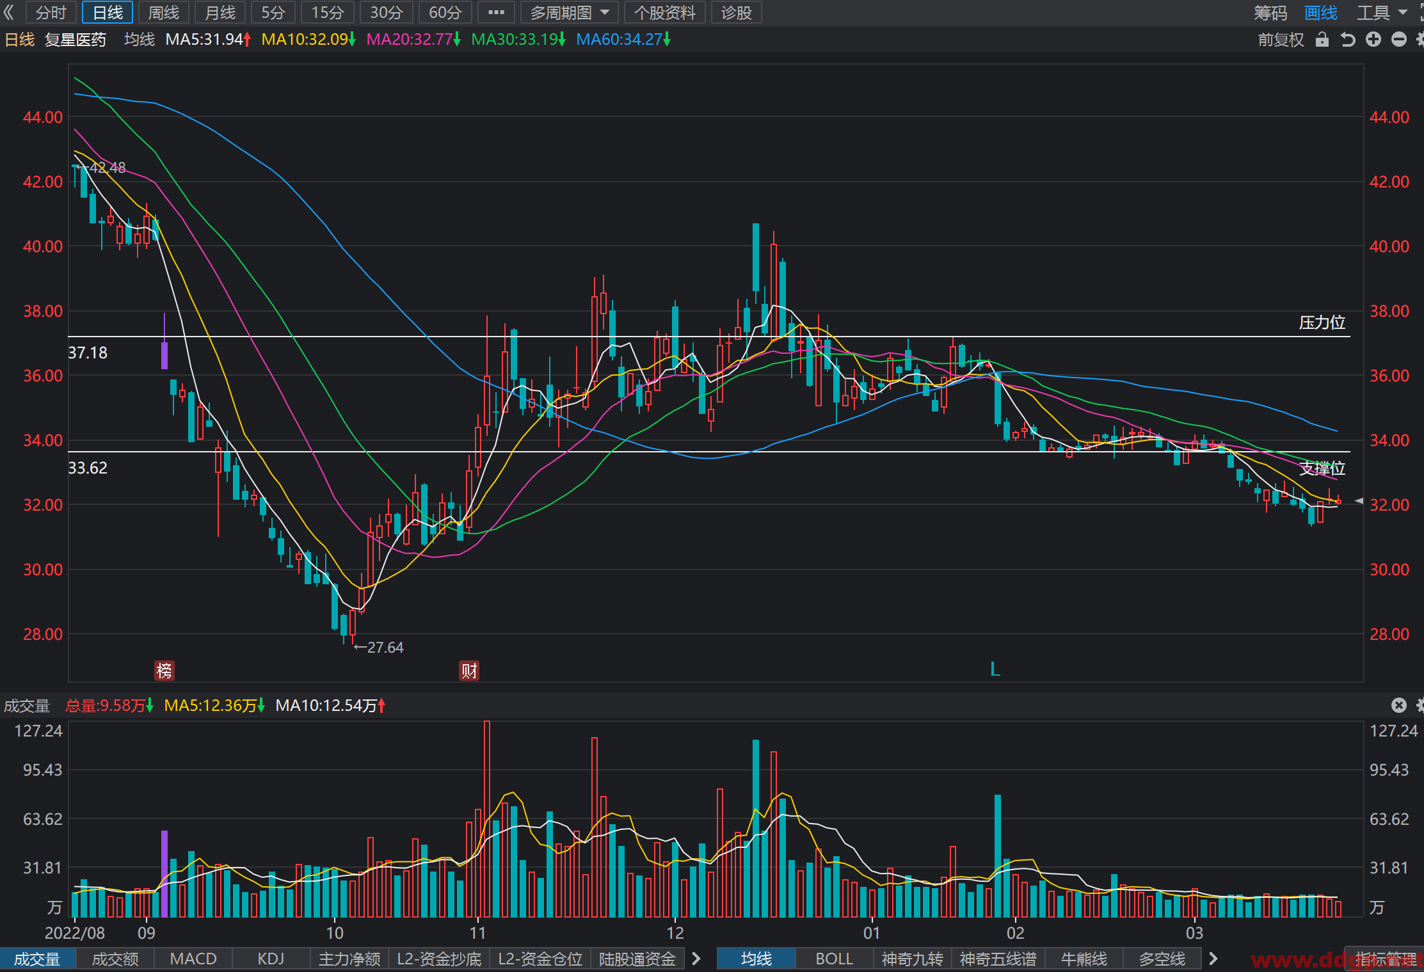Toggle the 筹码 chip distribution panel
This screenshot has height=972, width=1424.
coord(1270,13)
